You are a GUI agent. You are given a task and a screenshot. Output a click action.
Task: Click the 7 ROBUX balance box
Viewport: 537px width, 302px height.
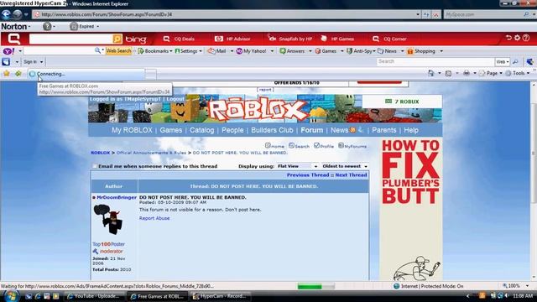point(402,102)
